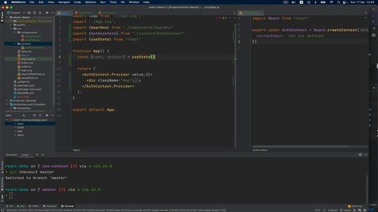Viewport: 378px width, 212px height.
Task: Expand External Libraries node
Action: coord(7,101)
